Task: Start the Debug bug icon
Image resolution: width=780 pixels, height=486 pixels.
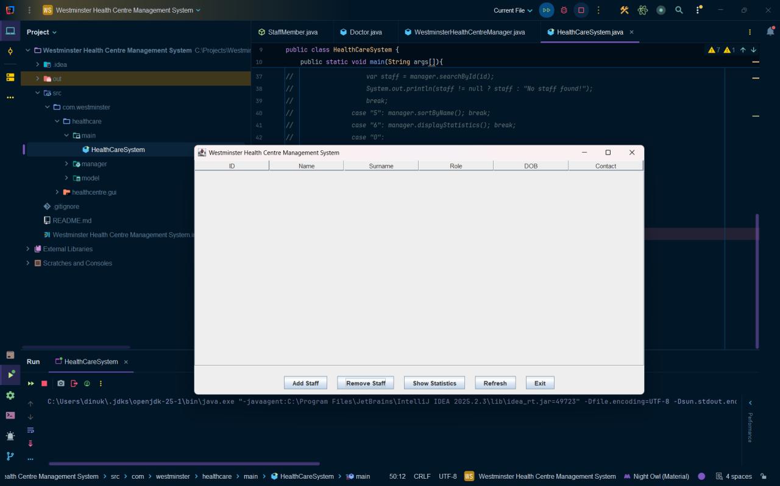Action: 564,10
